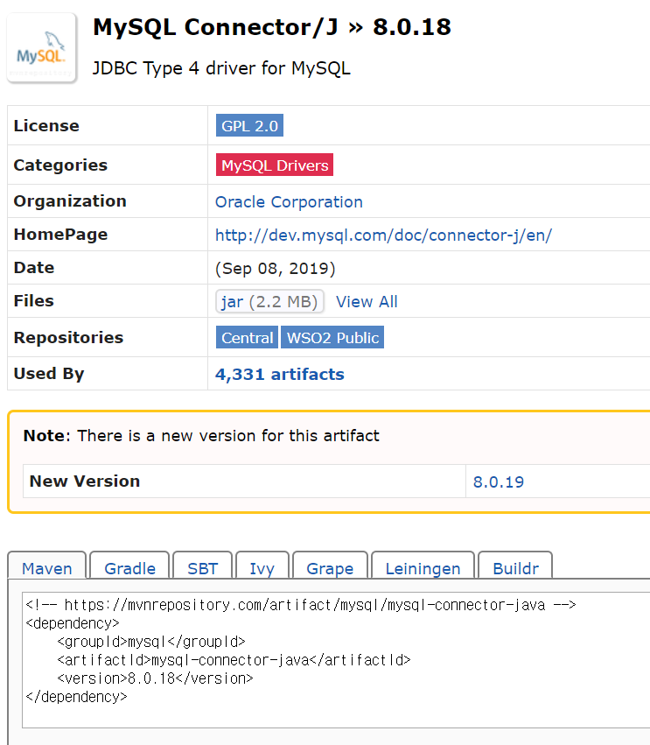Viewport: 650px width, 745px height.
Task: Visit the dev.mysql.com connector-j homepage link
Action: click(x=384, y=235)
